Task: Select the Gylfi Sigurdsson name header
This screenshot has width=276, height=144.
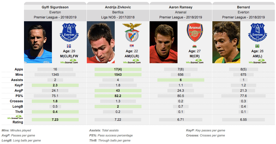Action: click(55, 7)
